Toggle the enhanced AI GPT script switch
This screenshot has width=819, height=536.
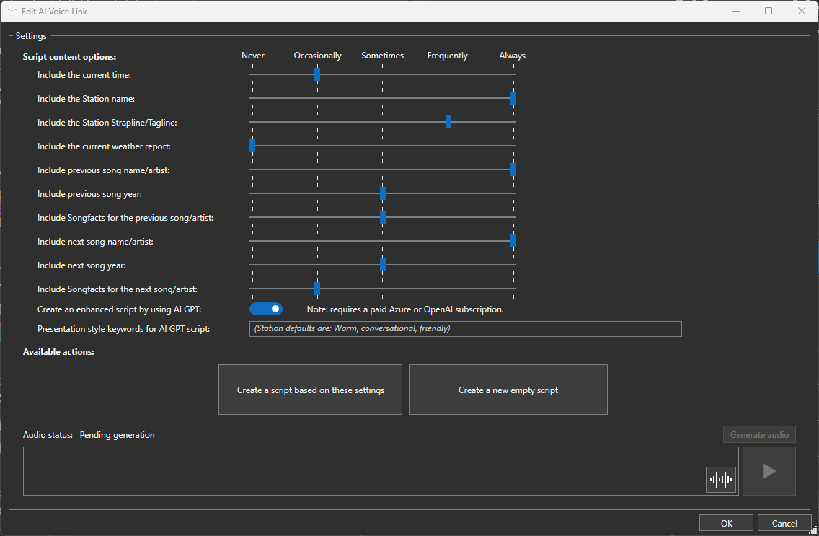pos(266,309)
